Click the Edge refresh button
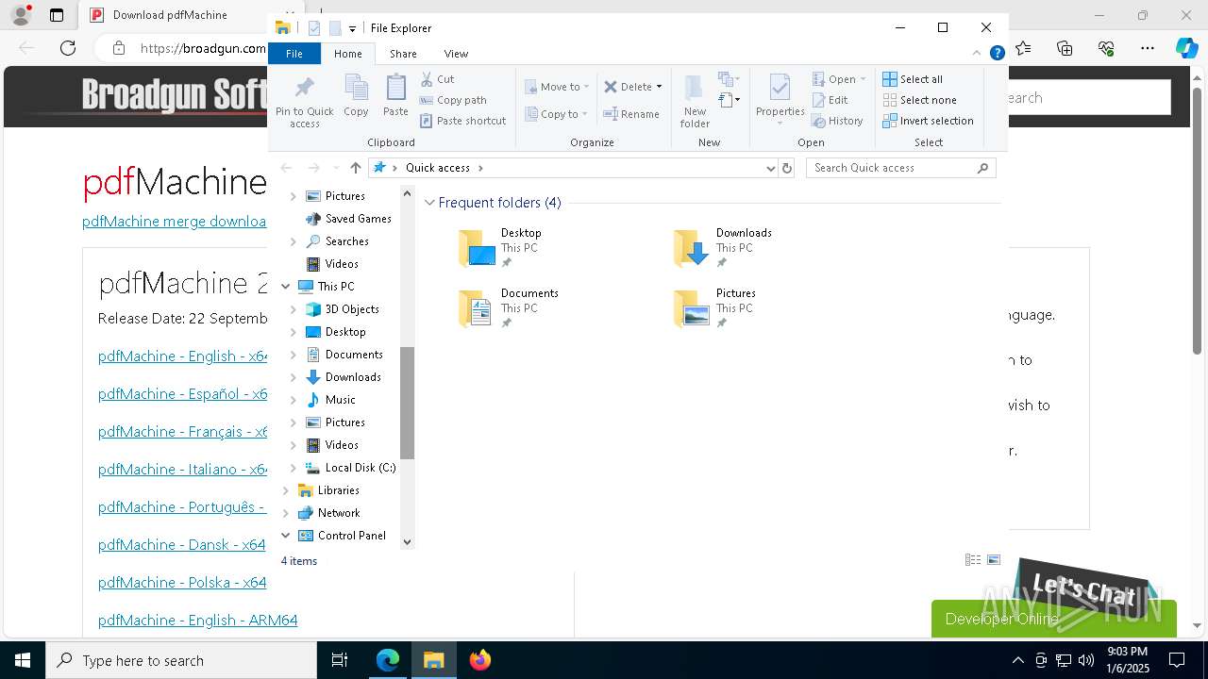 pos(68,48)
